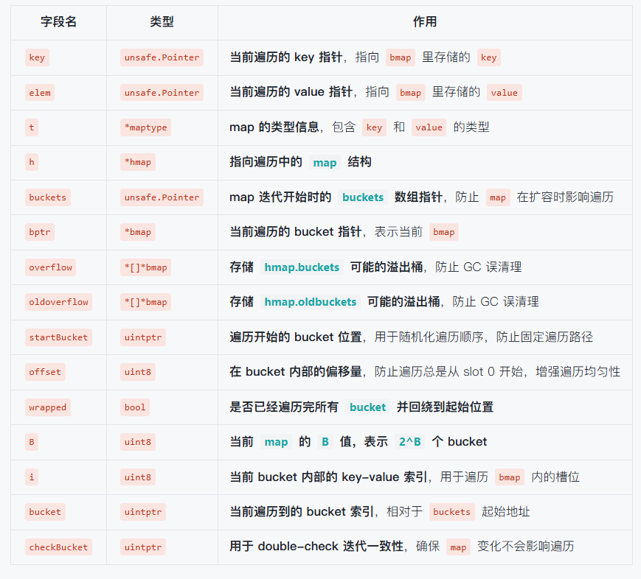
Task: Click the field name t tag
Action: (32, 127)
